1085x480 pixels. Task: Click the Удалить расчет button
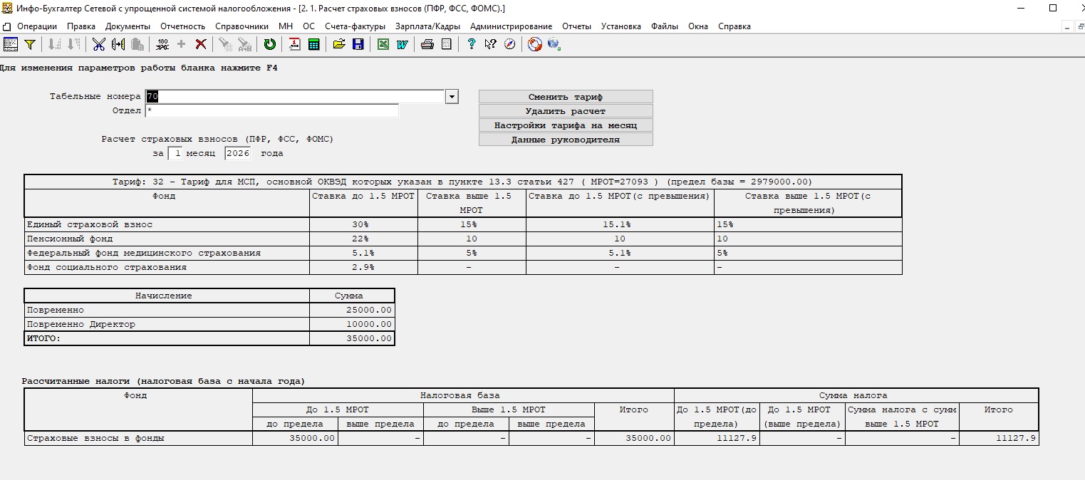coord(565,111)
